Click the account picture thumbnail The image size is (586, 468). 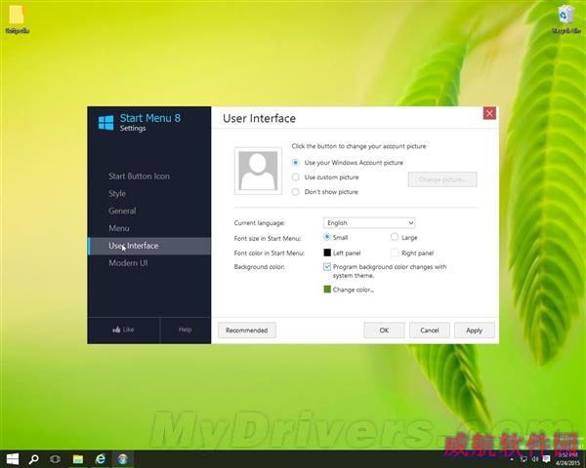coord(258,171)
